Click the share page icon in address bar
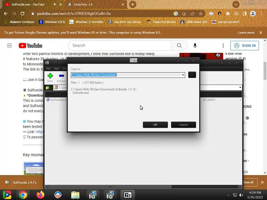The width and height of the screenshot is (267, 200). click(x=192, y=14)
